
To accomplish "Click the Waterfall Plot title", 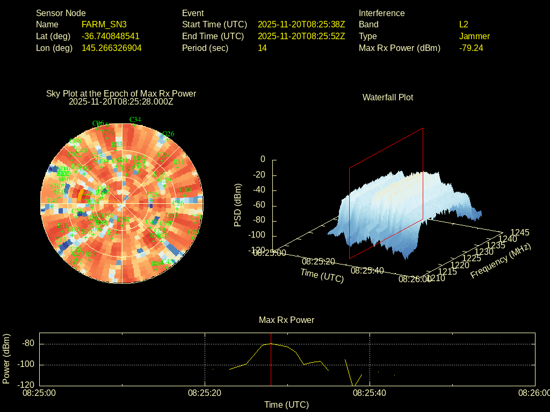I will point(388,97).
